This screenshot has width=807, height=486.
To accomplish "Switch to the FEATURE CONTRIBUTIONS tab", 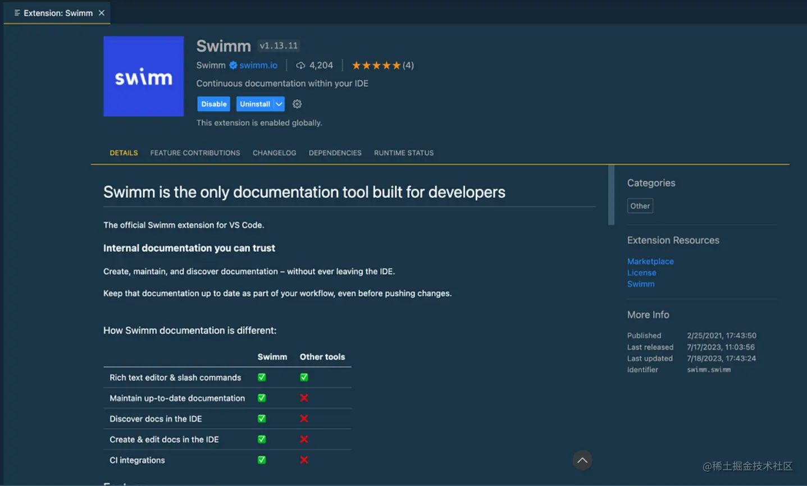I will tap(195, 153).
